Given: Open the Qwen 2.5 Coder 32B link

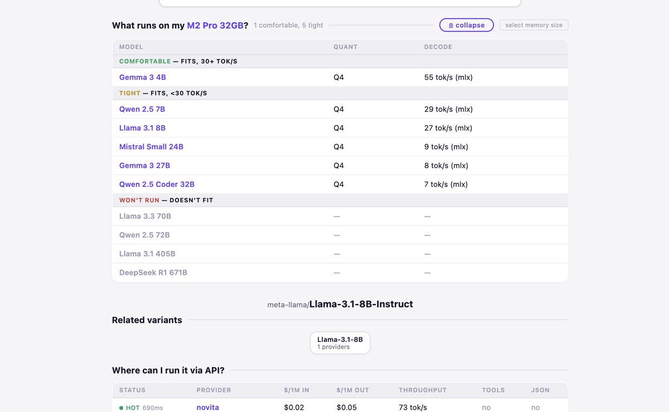Looking at the screenshot, I should [157, 184].
